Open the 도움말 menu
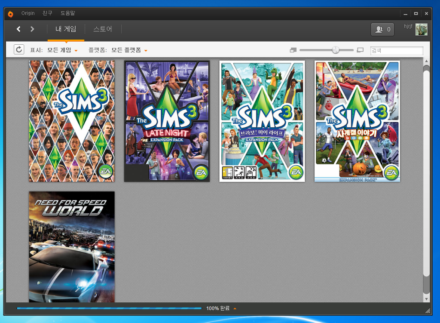The width and height of the screenshot is (440, 323). point(67,13)
